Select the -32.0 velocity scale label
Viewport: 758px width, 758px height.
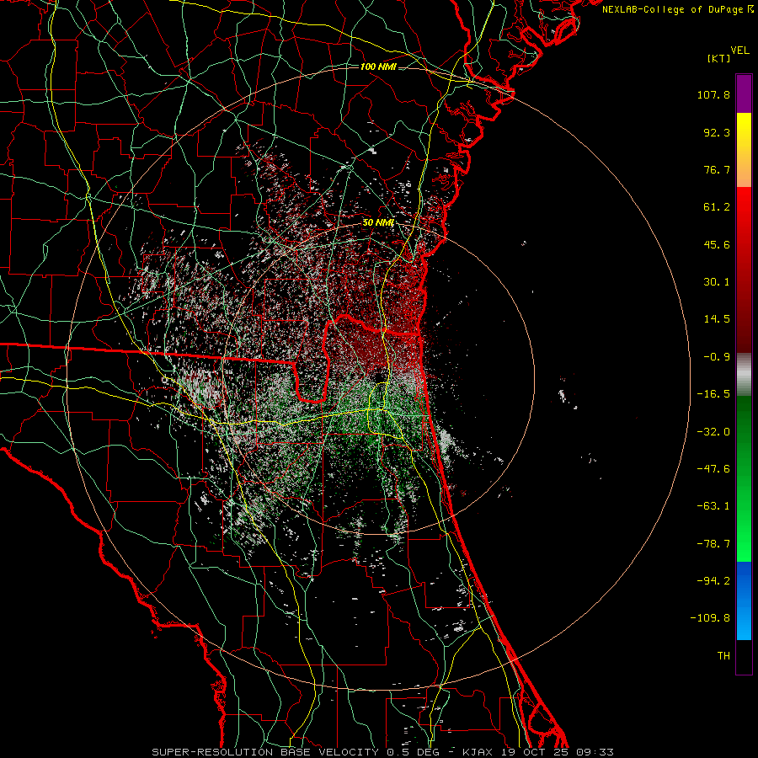(713, 432)
